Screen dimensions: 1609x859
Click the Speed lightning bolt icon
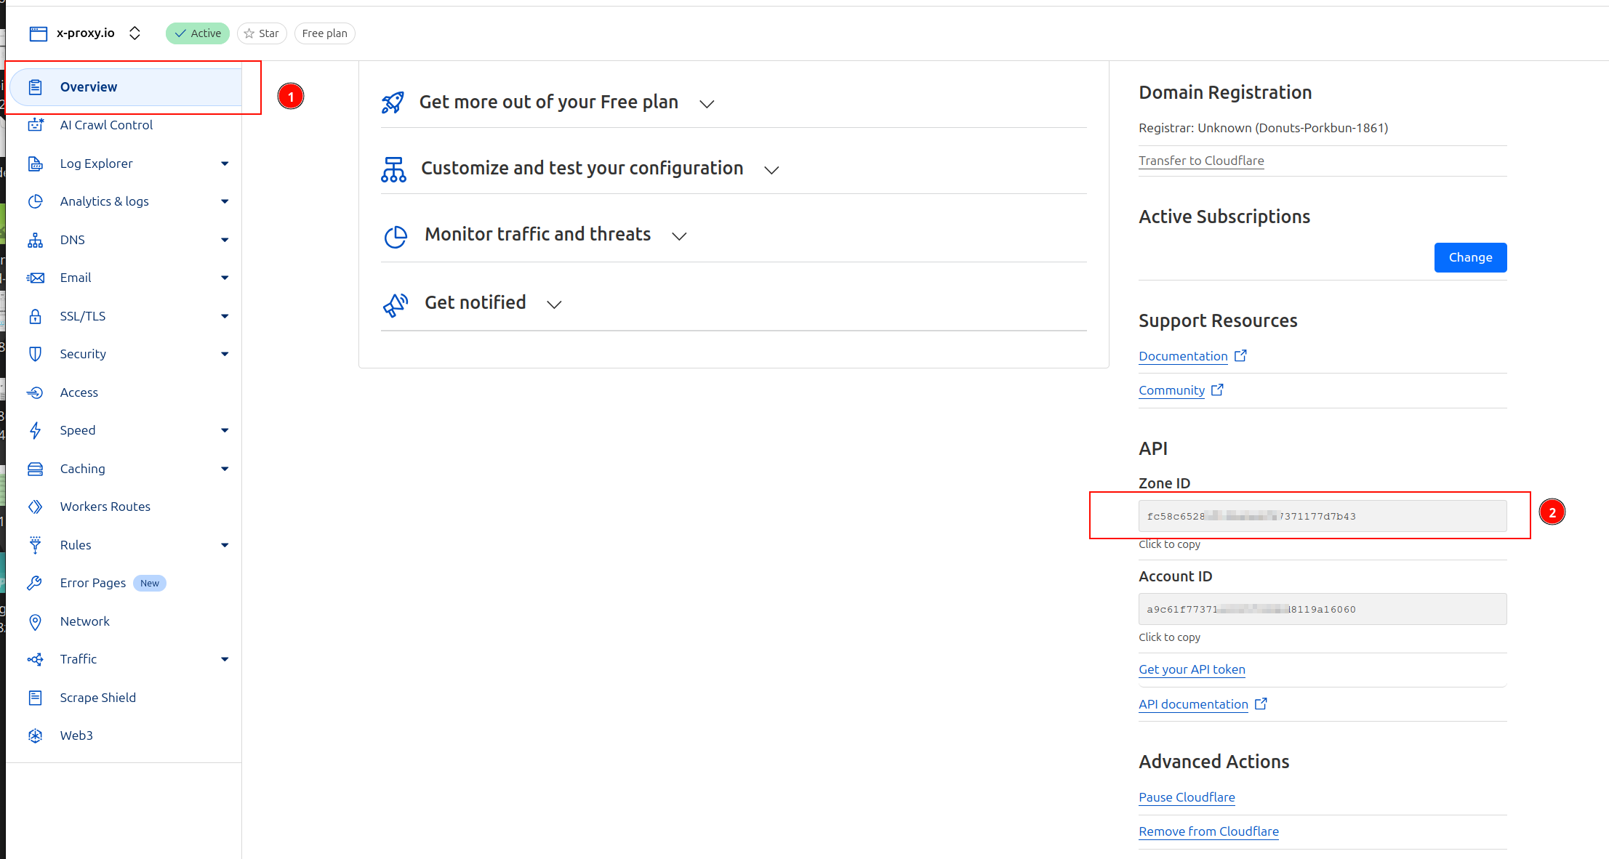point(35,430)
